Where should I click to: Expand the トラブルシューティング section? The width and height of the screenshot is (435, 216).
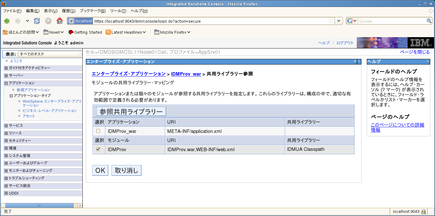click(6, 178)
